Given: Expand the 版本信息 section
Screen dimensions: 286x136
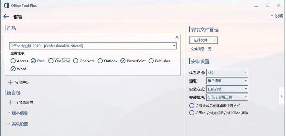Looking at the screenshot, I should point(17,113).
